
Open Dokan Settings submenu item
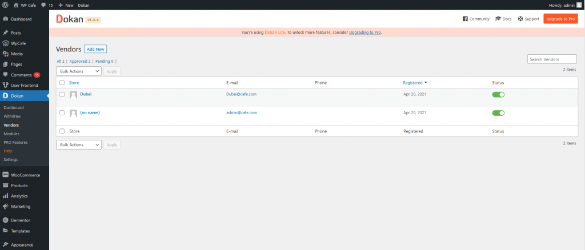coord(11,159)
